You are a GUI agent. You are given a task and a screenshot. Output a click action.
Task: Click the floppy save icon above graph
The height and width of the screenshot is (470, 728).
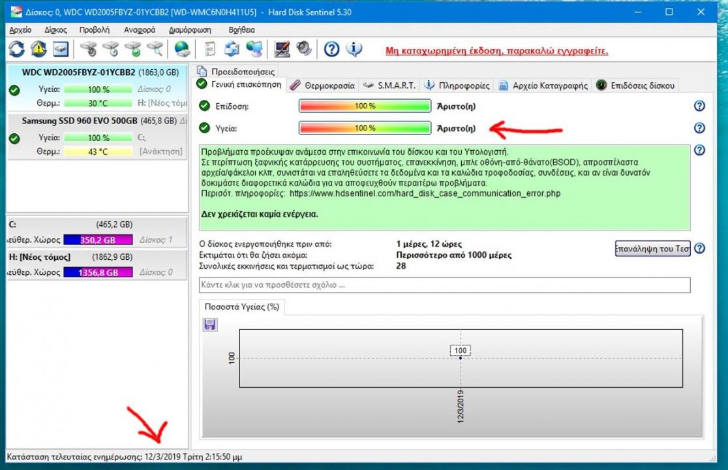pos(210,324)
